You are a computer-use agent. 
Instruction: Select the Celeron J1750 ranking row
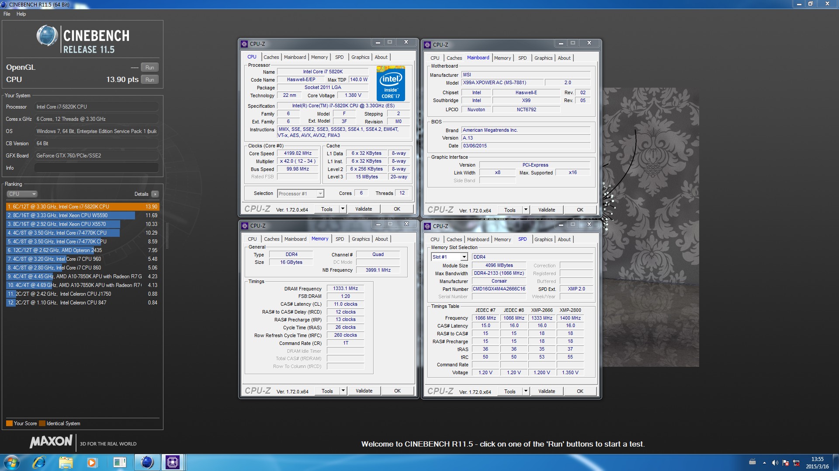(x=83, y=294)
